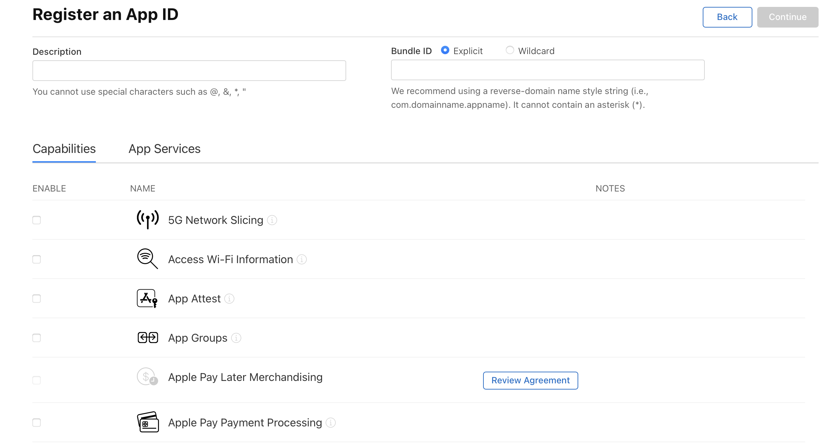Click the Review Agreement button
The width and height of the screenshot is (831, 445).
(x=530, y=380)
